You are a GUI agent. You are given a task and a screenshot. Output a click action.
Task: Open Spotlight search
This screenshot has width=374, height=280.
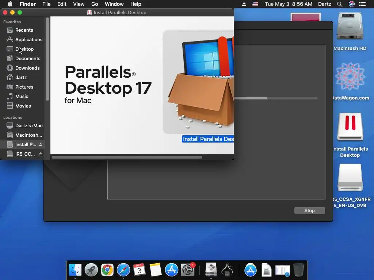pos(340,4)
